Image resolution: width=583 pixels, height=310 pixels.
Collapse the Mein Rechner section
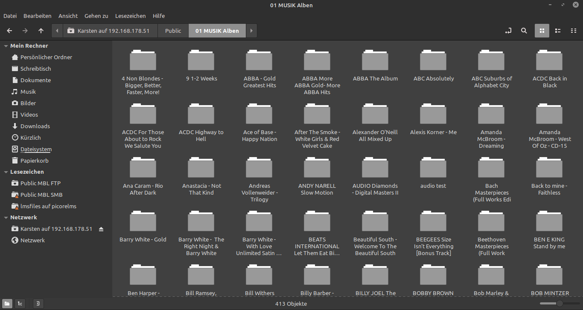[6, 46]
